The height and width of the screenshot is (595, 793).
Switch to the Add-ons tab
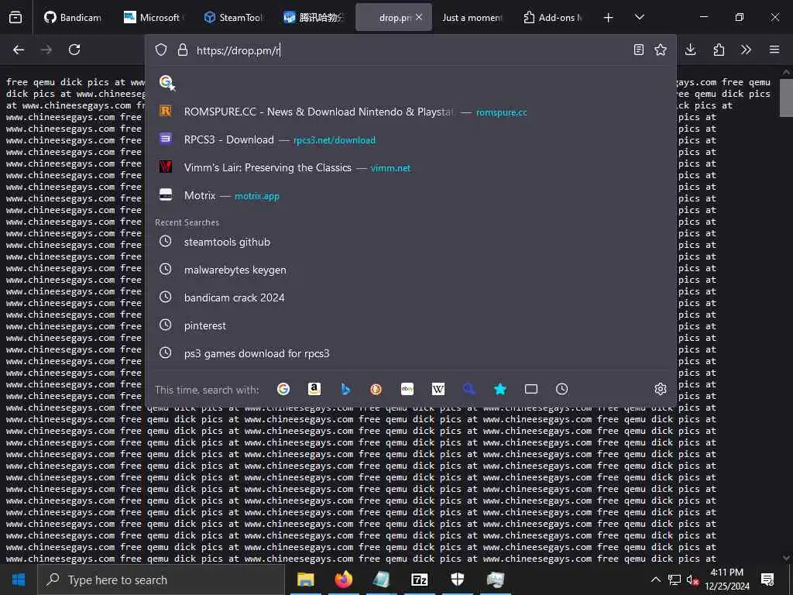coord(553,17)
